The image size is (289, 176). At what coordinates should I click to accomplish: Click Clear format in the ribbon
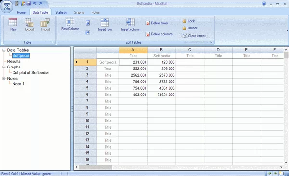pos(194,36)
